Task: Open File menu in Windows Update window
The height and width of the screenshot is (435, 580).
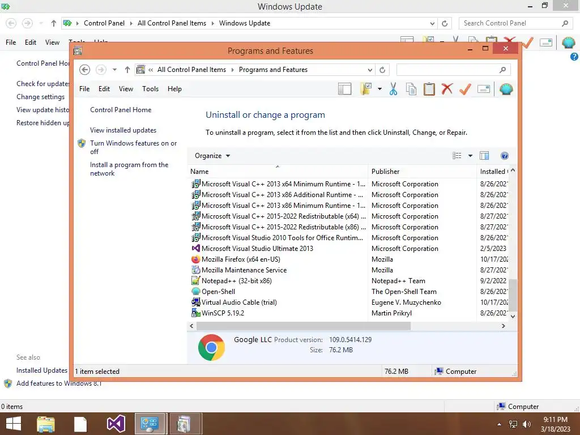Action: point(11,42)
